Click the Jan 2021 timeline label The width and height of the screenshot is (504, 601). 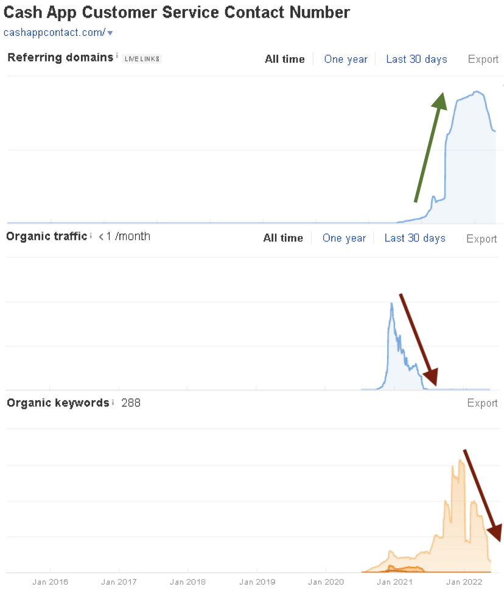[394, 582]
